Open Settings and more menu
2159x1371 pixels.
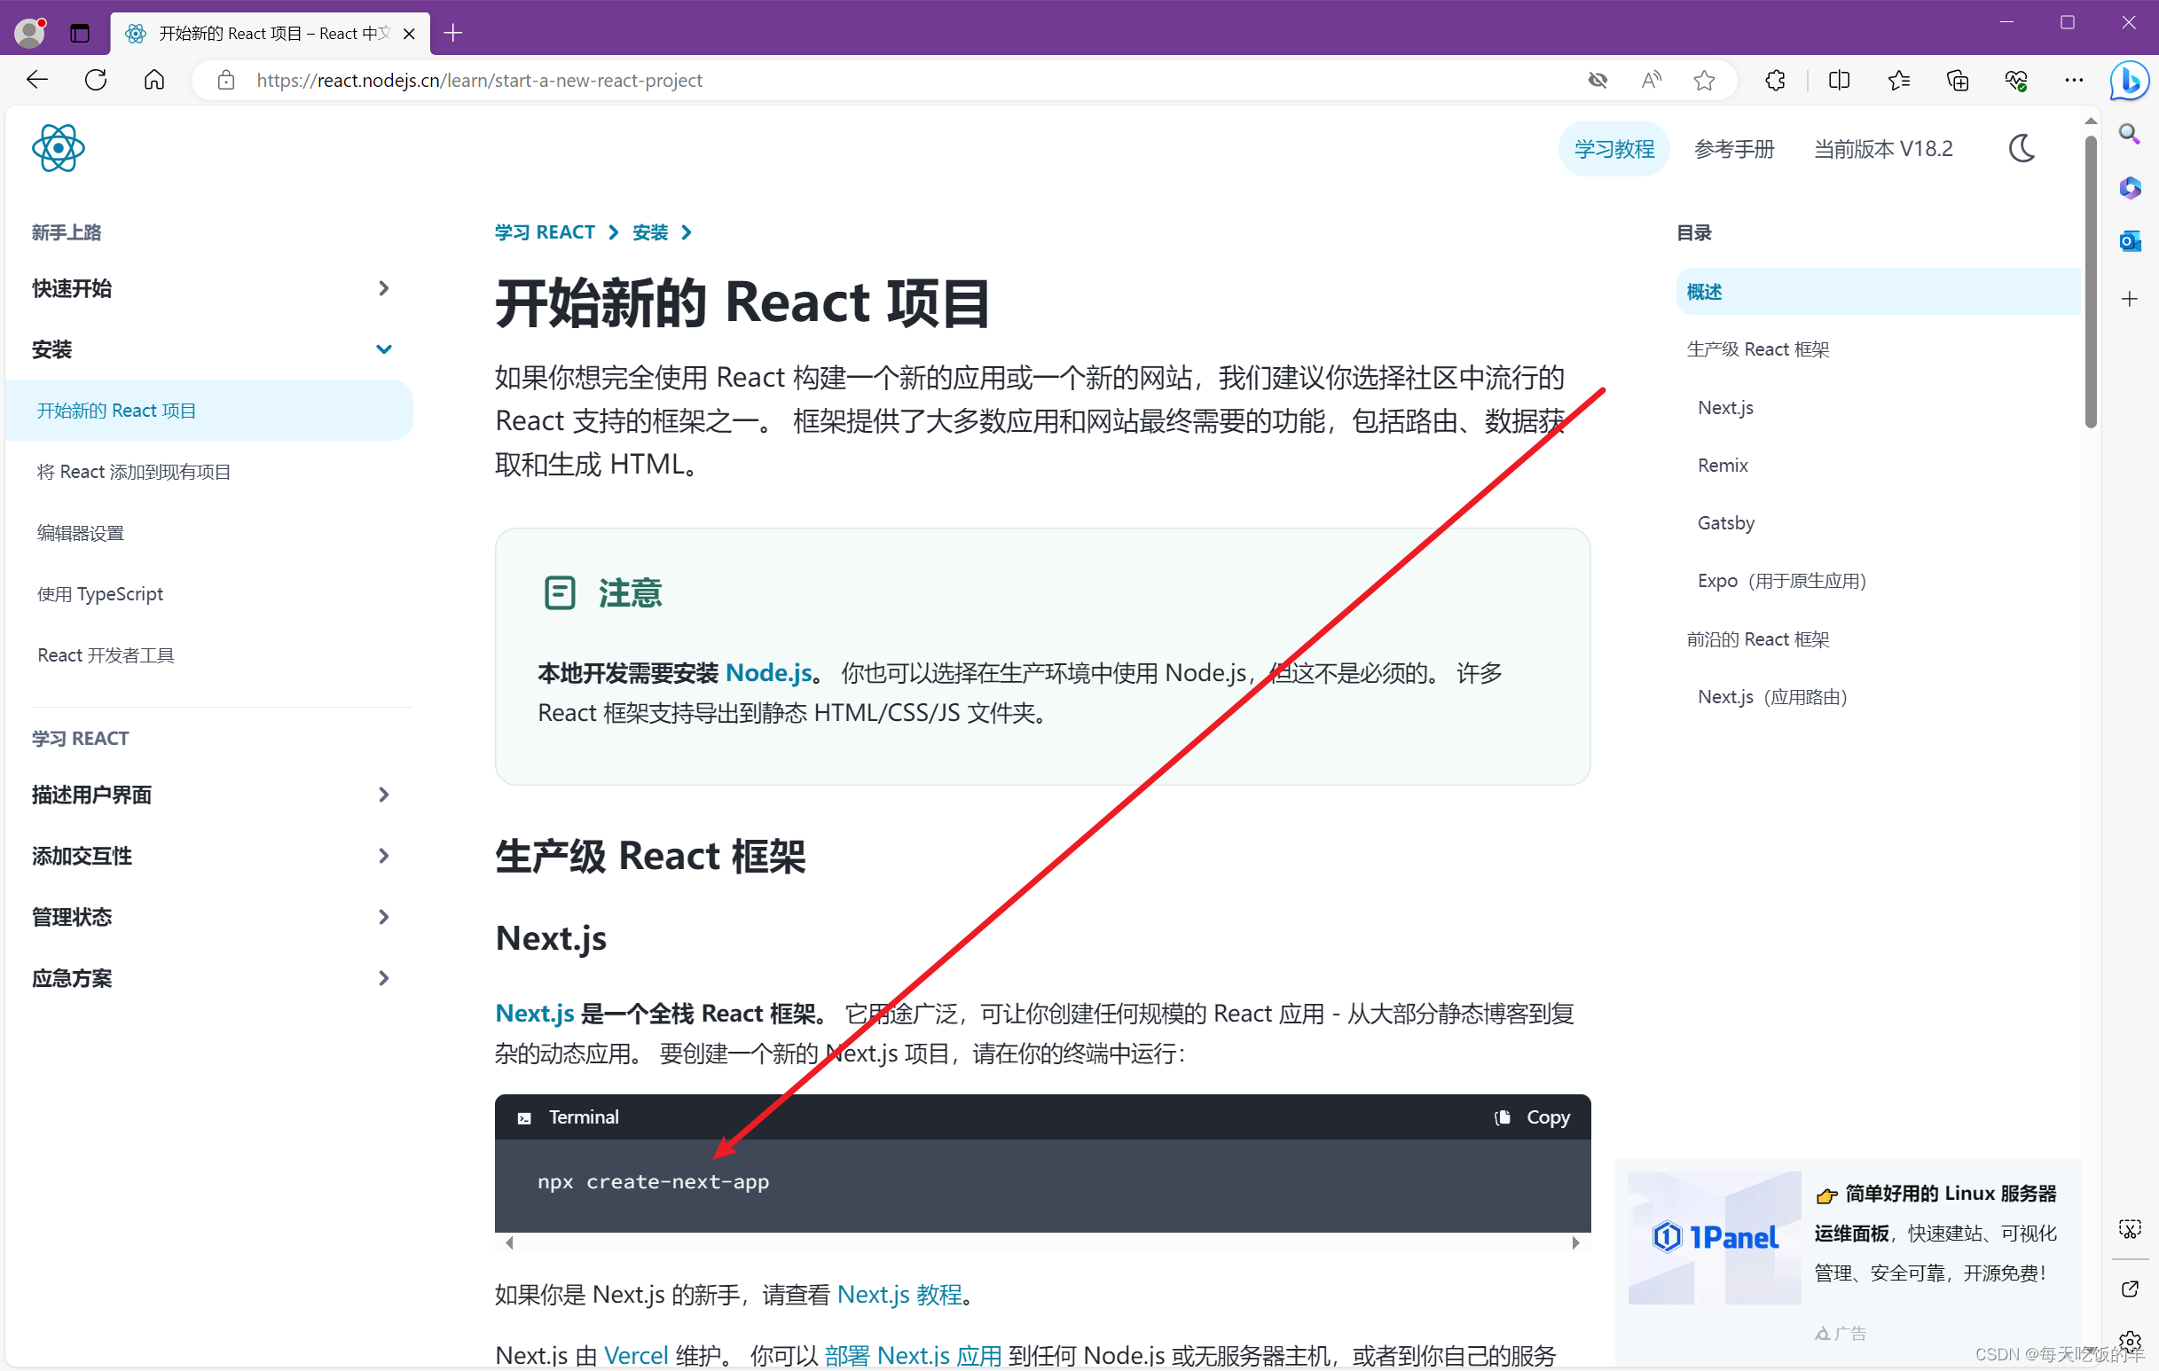(x=2074, y=80)
